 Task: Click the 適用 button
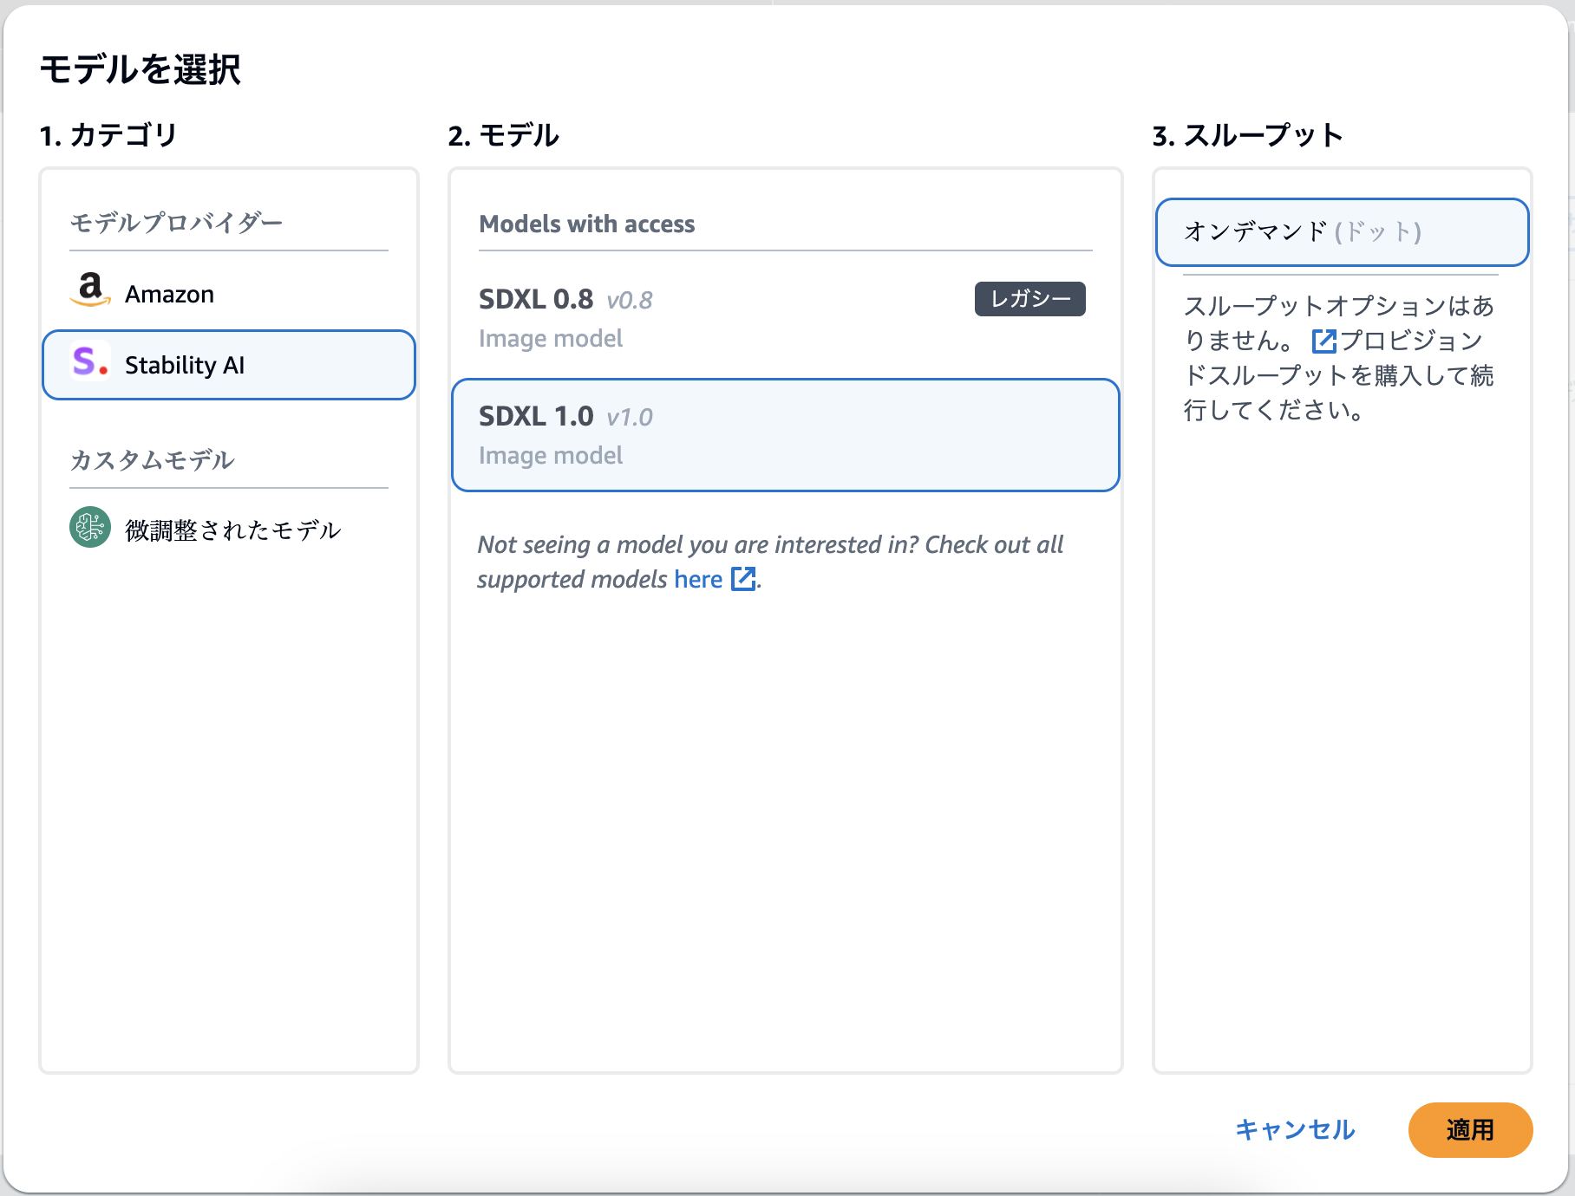point(1470,1129)
